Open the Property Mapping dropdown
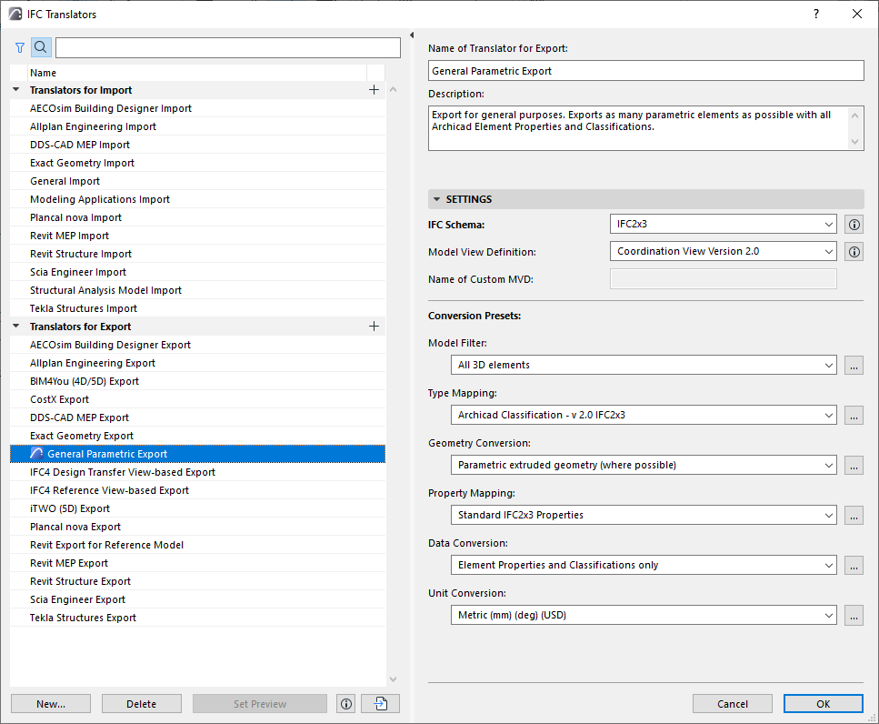This screenshot has width=879, height=724. (644, 515)
